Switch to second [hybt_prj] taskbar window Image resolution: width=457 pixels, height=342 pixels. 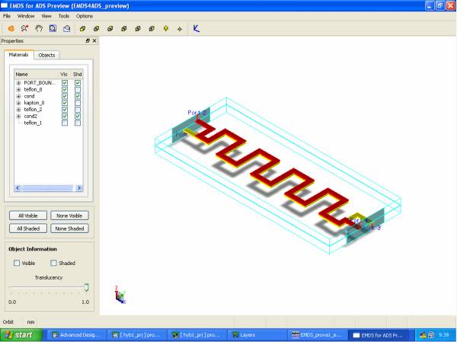197,335
